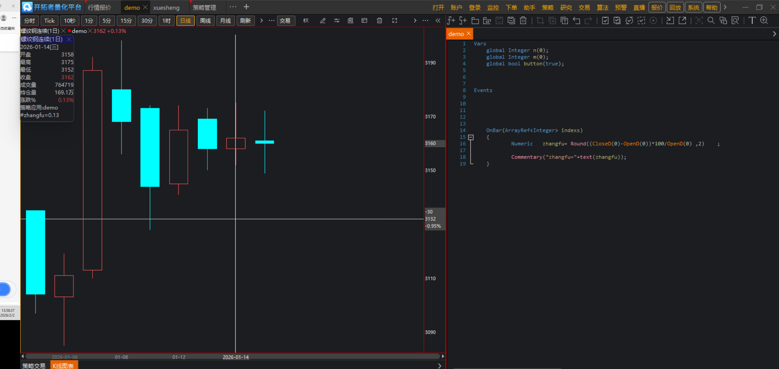Click the pencil drawing tool icon
The width and height of the screenshot is (779, 369).
(323, 20)
